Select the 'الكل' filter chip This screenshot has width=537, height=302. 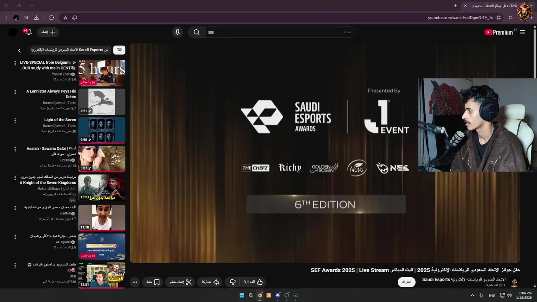119,50
